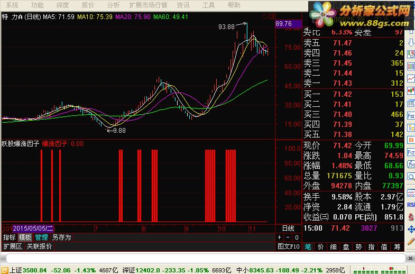415x274 pixels.
Task: Switch to the candlestick chart icon
Action: [x=411, y=90]
